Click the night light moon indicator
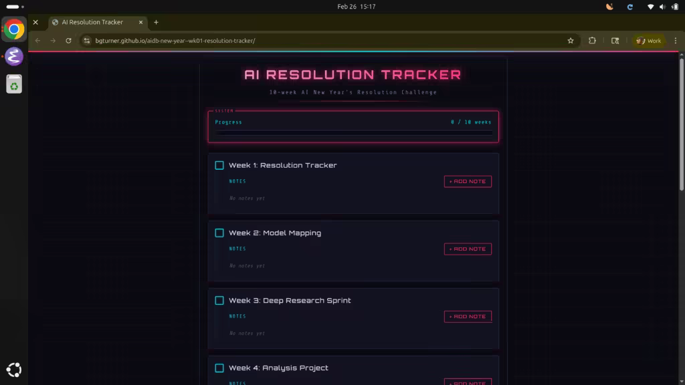 [x=609, y=7]
